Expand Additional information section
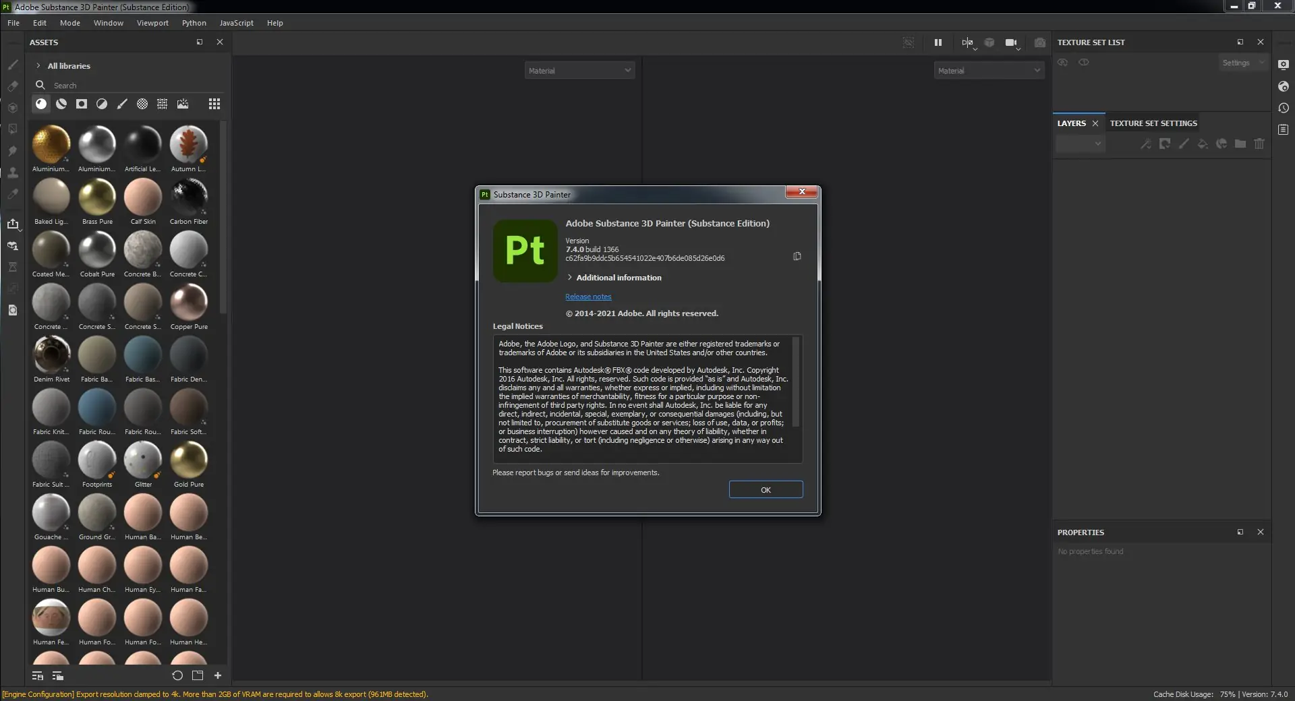Screen dimensions: 1295x701 [x=569, y=277]
